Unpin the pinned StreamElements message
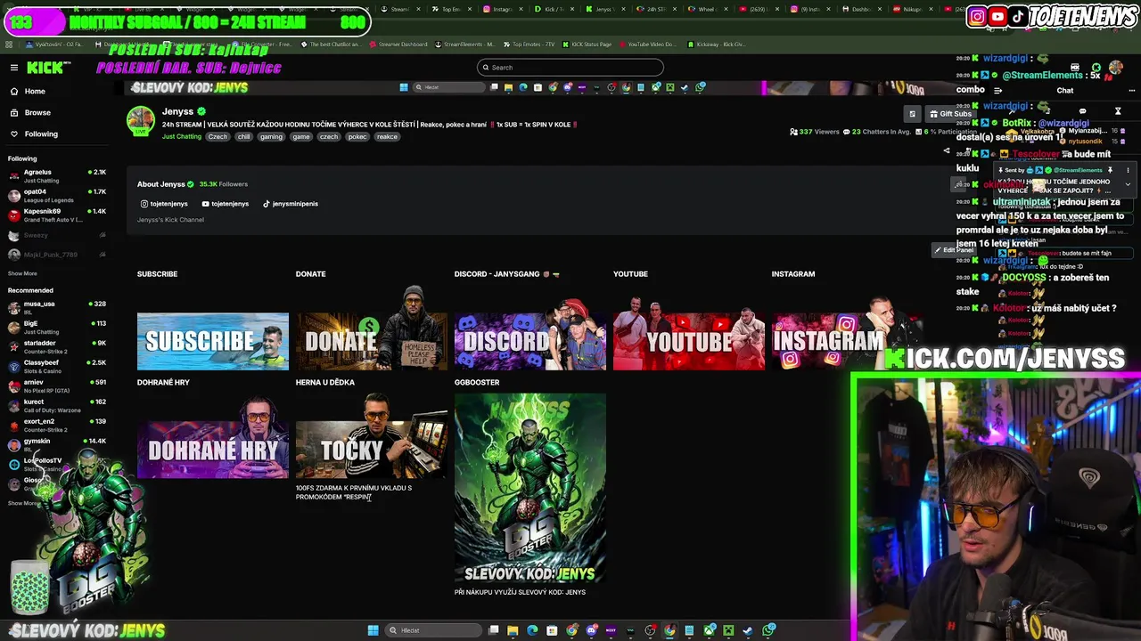1141x641 pixels. click(1110, 170)
